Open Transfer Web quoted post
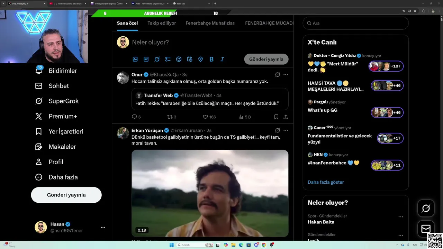The width and height of the screenshot is (443, 249). click(x=210, y=99)
